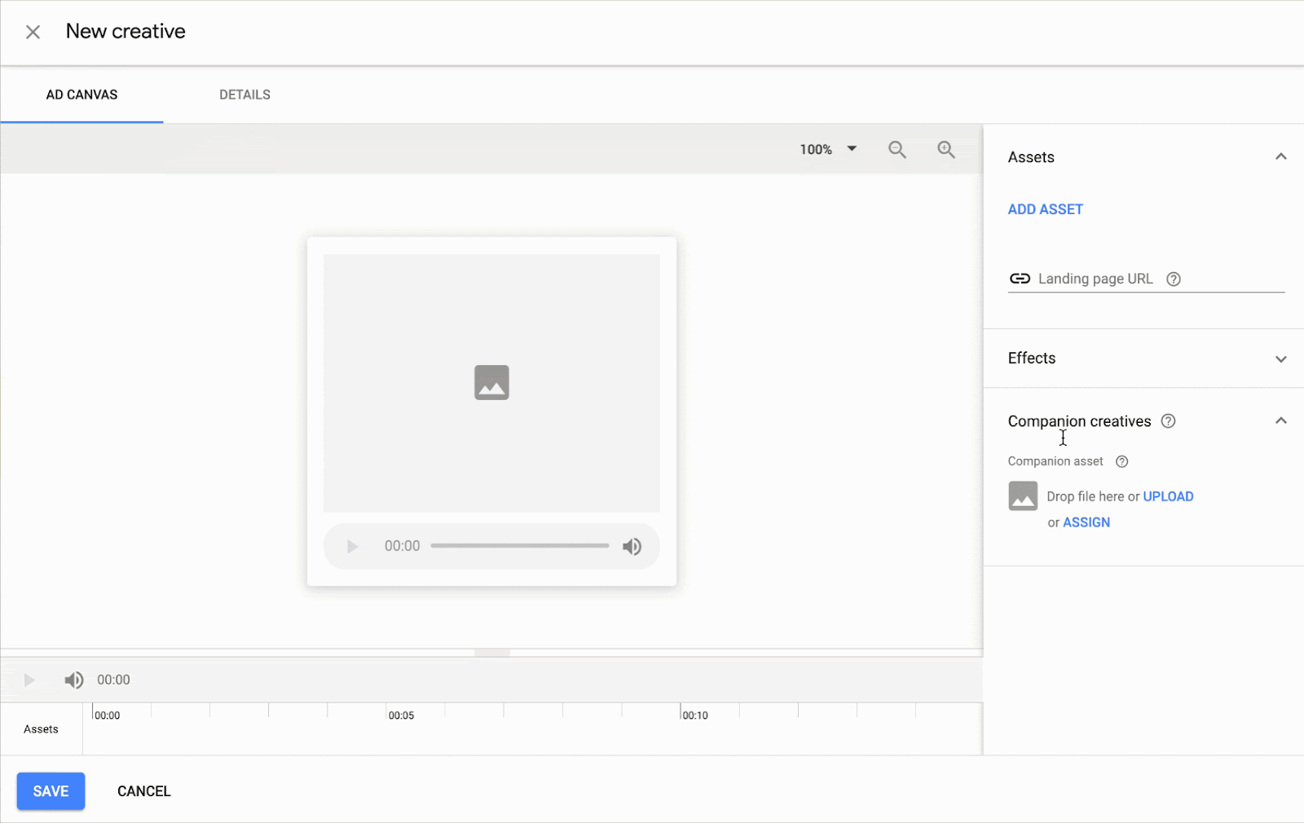Click the Assets timeline row label

[41, 729]
